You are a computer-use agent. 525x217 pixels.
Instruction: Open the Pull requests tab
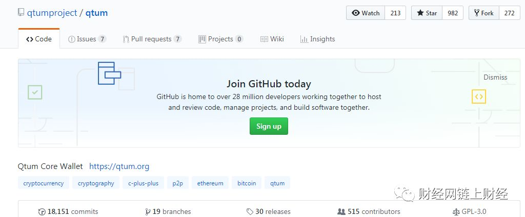click(152, 39)
